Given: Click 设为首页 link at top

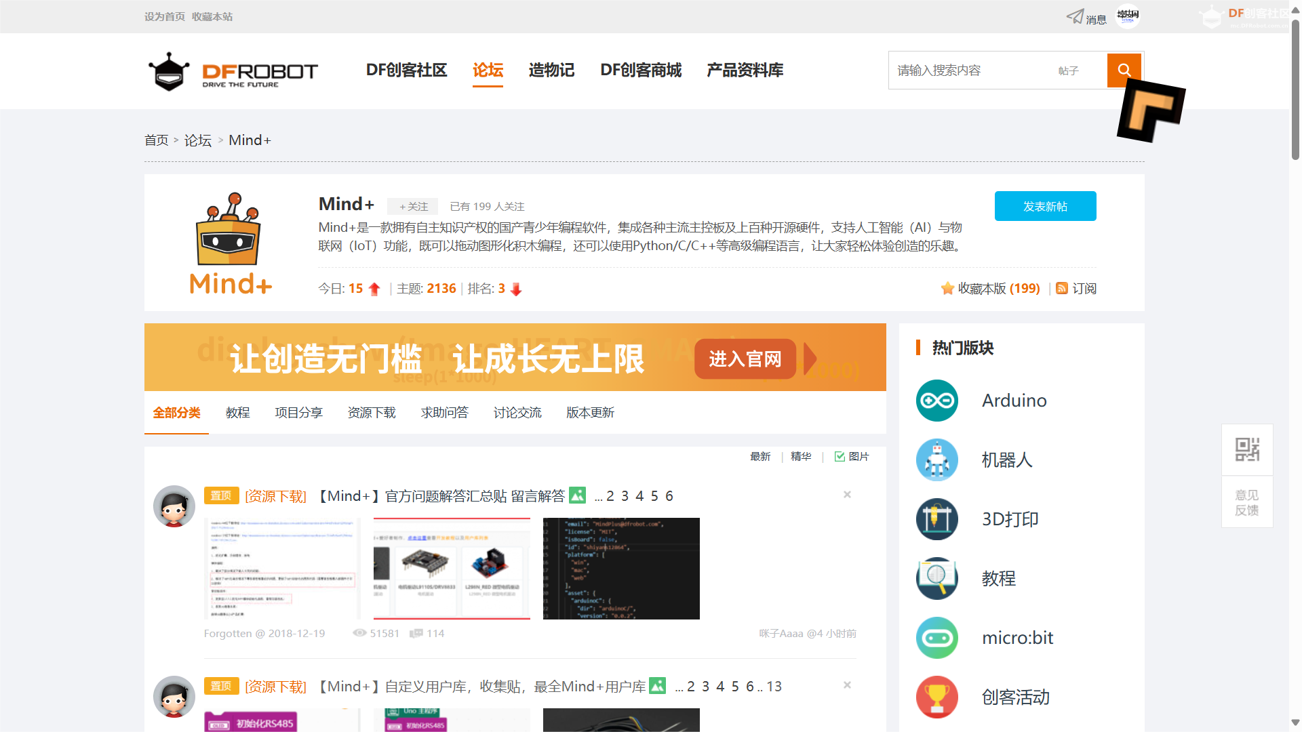Looking at the screenshot, I should click(x=164, y=16).
